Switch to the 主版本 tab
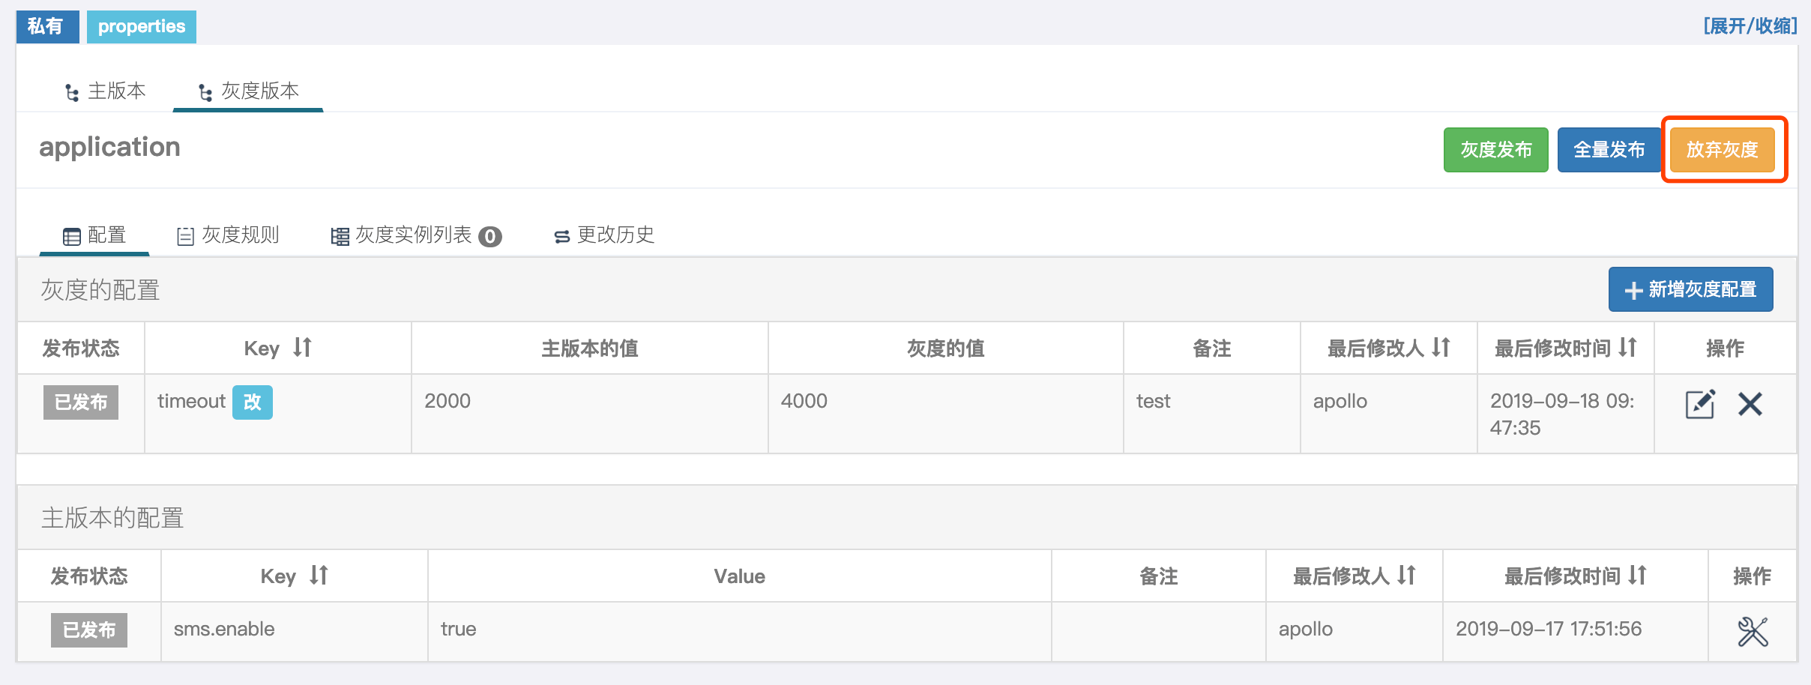Image resolution: width=1811 pixels, height=685 pixels. coord(105,91)
